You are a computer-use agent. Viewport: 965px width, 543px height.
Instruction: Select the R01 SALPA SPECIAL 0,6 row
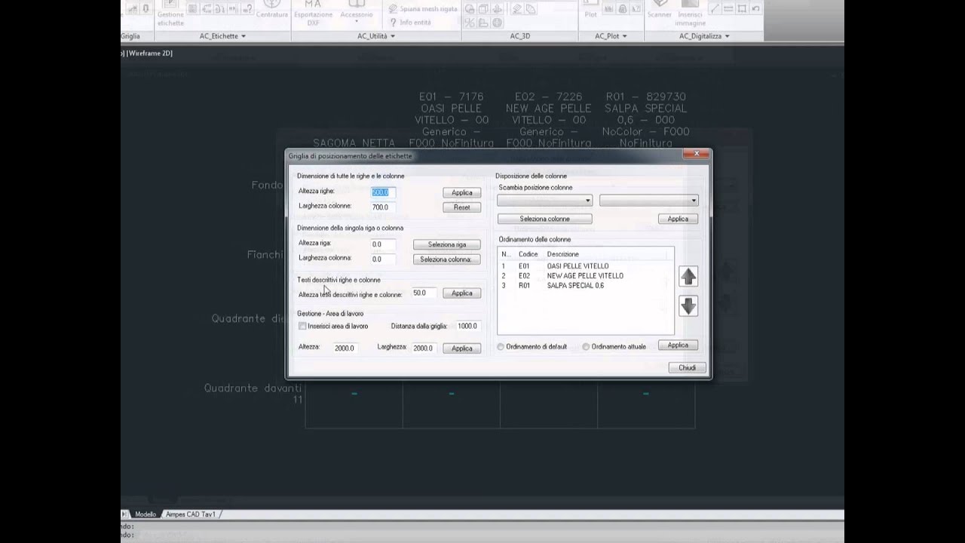pyautogui.click(x=585, y=286)
